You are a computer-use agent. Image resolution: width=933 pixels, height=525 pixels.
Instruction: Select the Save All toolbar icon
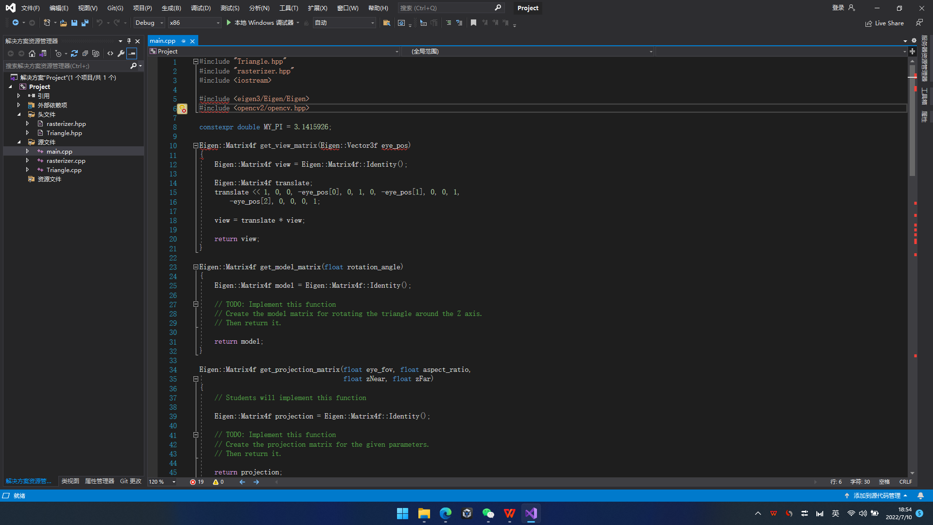[x=85, y=23]
